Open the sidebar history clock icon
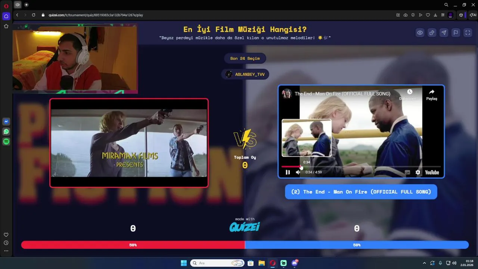Viewport: 478px width, 269px height. pos(6,243)
